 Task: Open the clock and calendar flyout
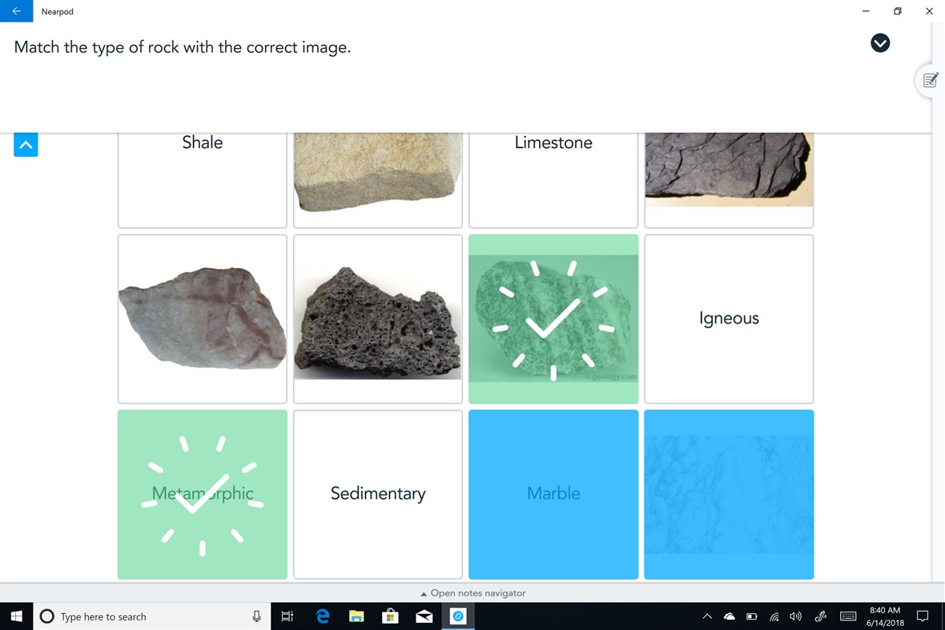click(x=885, y=616)
